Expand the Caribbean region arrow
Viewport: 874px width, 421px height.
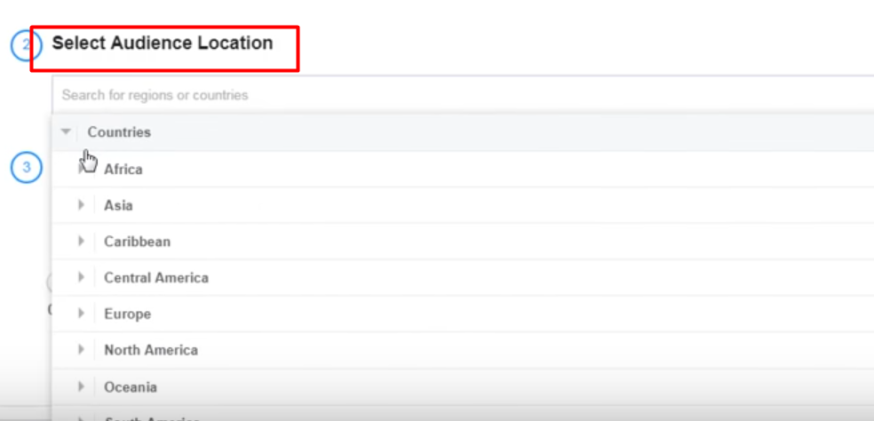click(x=82, y=242)
